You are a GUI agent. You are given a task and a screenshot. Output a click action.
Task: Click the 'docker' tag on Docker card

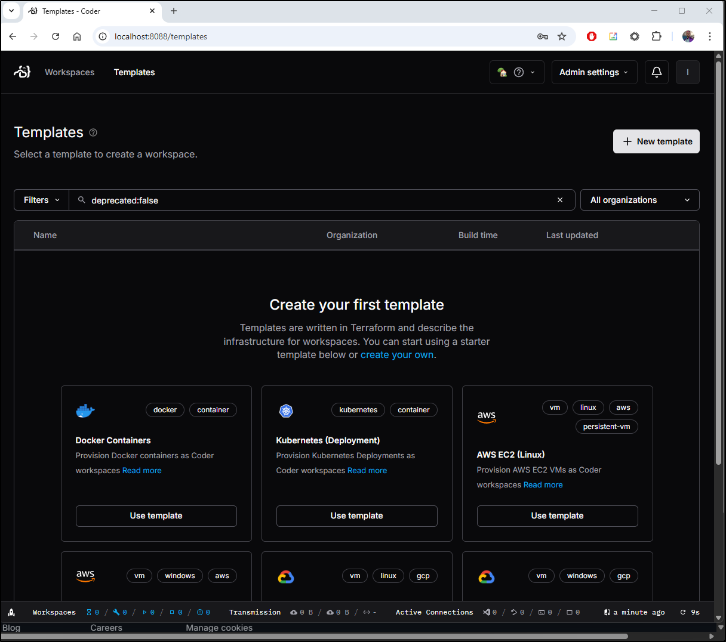tap(165, 410)
